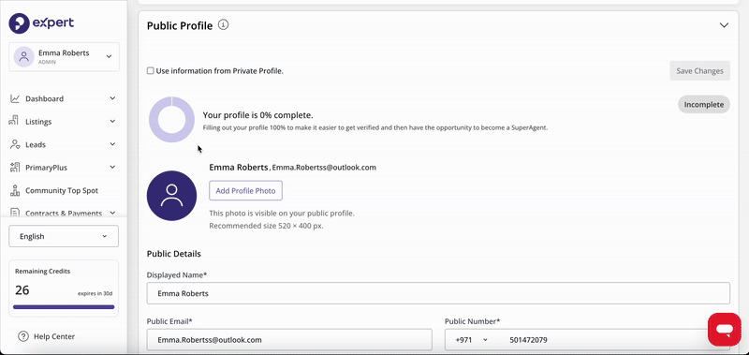
Task: Click the Remaining Credits progress bar
Action: [x=64, y=306]
